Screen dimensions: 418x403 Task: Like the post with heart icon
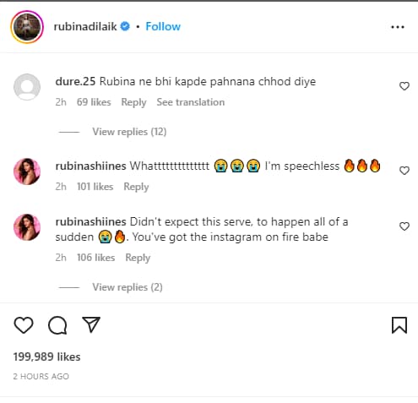coord(24,325)
